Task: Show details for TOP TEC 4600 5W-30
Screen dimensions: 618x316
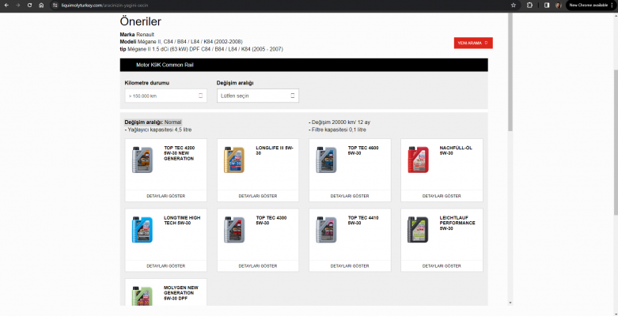Action: tap(350, 196)
